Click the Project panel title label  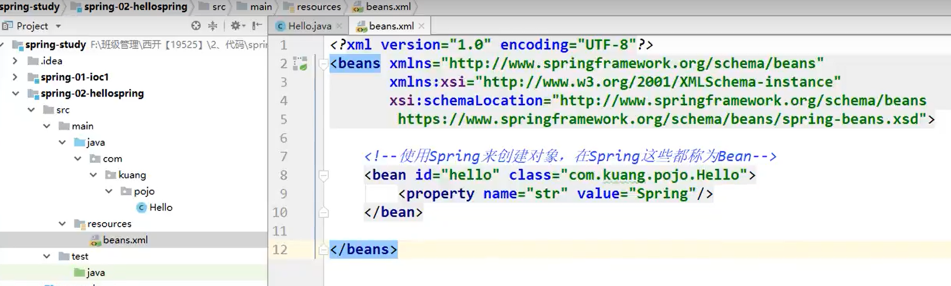click(x=32, y=26)
